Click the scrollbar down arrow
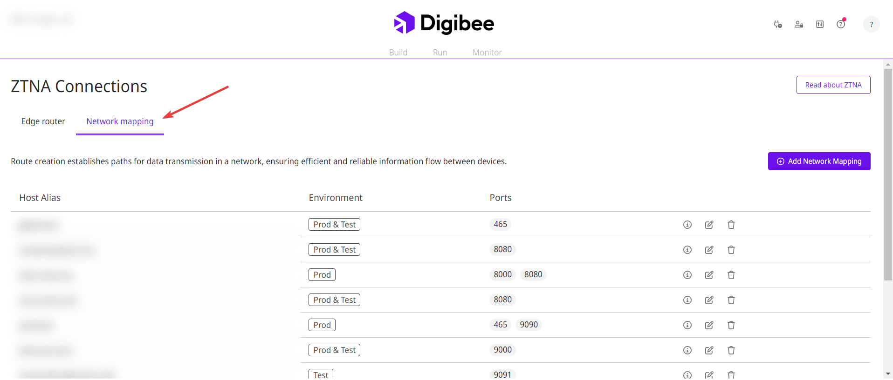Viewport: 893px width, 380px height. (888, 373)
